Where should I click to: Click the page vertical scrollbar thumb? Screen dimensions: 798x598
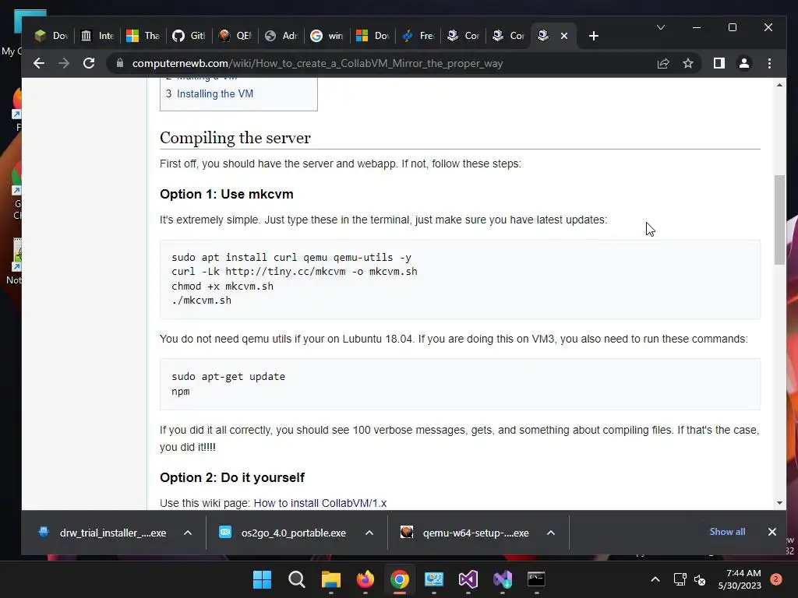[779, 220]
